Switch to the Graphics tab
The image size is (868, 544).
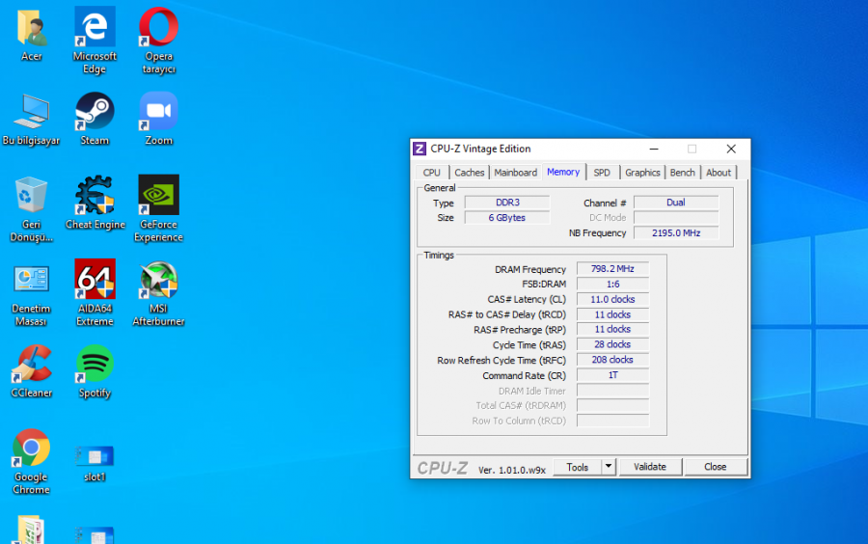642,173
